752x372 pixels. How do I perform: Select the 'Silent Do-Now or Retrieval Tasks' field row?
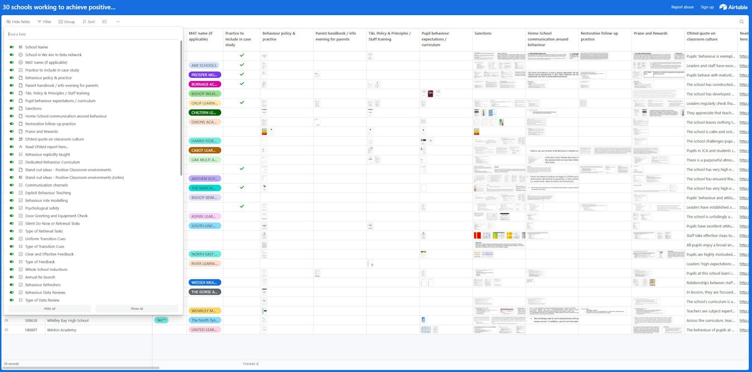92,224
